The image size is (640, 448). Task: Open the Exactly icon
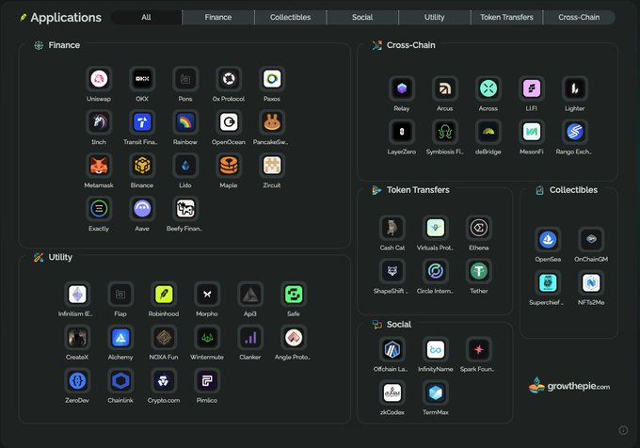pos(99,209)
